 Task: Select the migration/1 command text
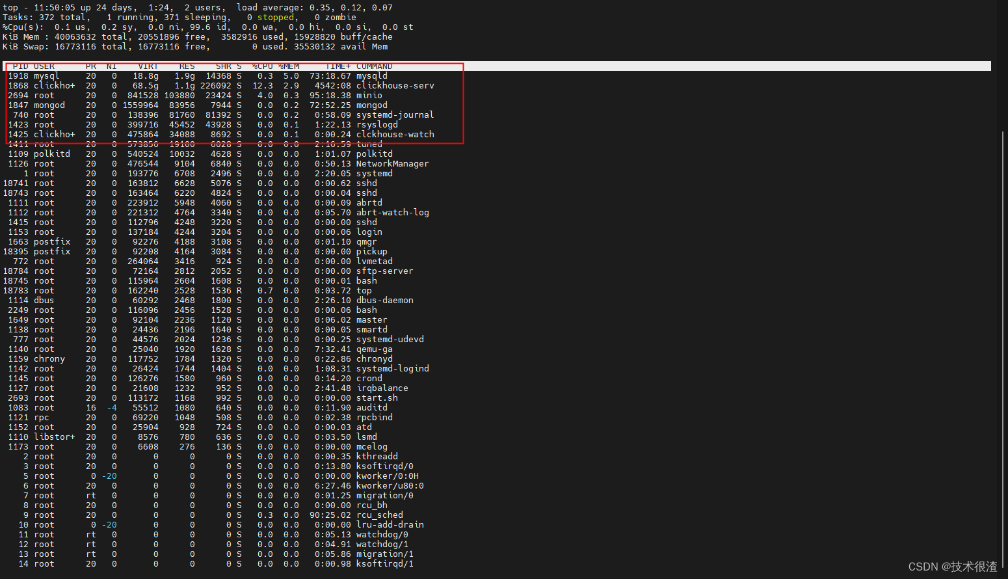[x=385, y=554]
